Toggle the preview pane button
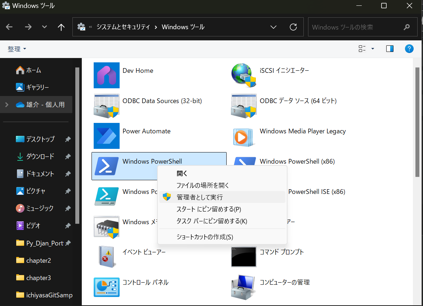This screenshot has height=306, width=423. click(x=389, y=48)
